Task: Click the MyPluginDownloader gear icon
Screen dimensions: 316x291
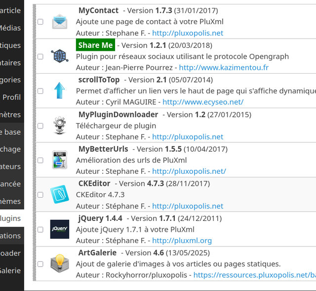Action: [x=60, y=125]
